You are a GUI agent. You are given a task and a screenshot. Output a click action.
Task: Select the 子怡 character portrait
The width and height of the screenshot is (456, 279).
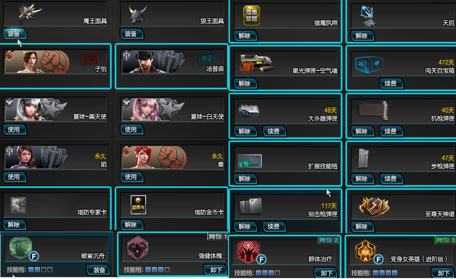point(37,62)
